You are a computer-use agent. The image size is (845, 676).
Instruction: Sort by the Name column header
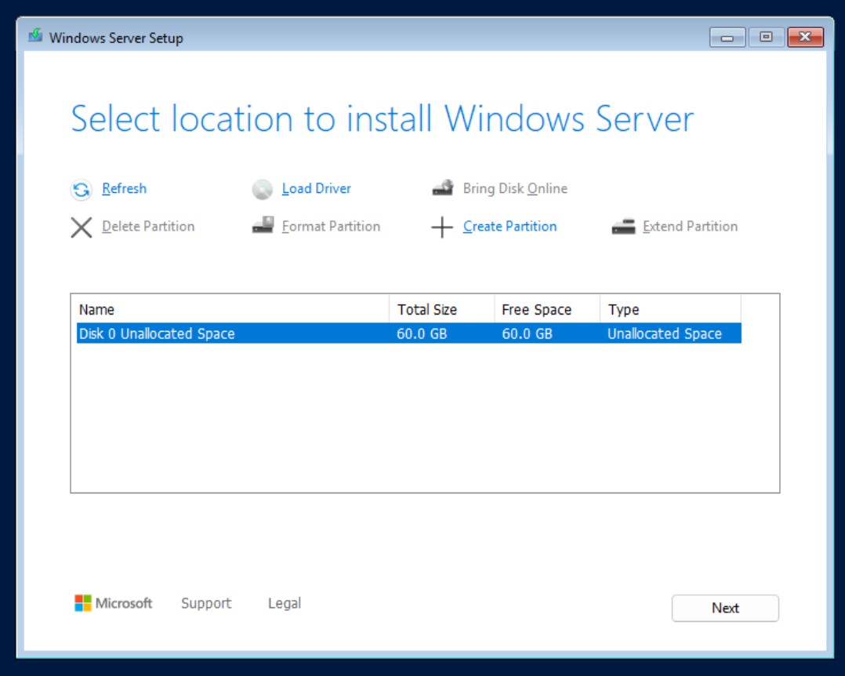[231, 310]
